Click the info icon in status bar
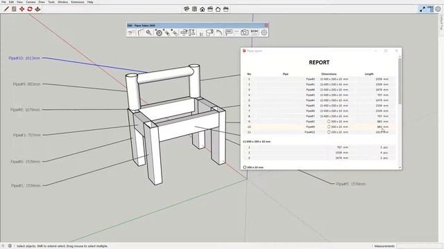The width and height of the screenshot is (444, 249). pos(10,246)
